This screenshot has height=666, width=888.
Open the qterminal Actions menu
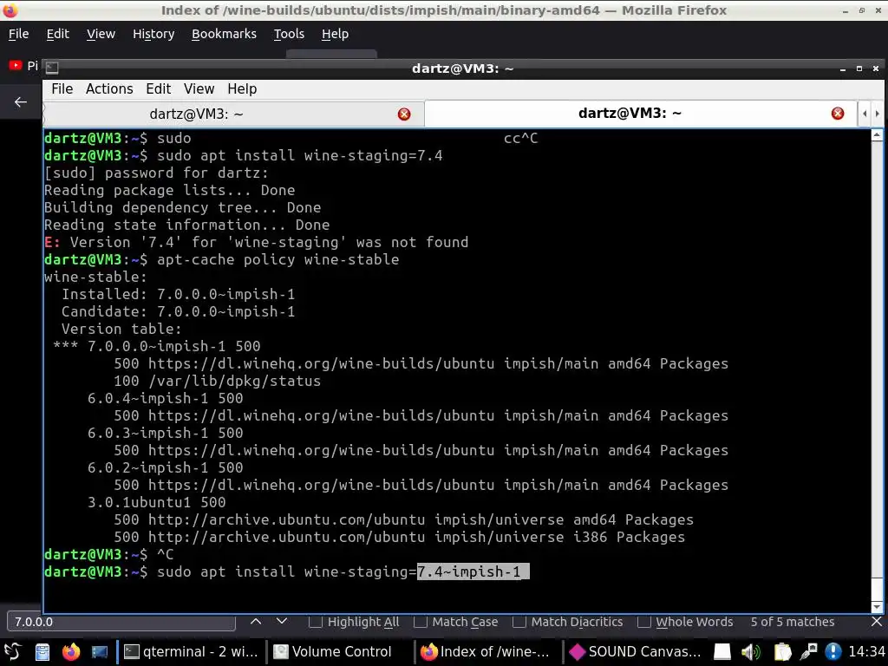(x=109, y=89)
